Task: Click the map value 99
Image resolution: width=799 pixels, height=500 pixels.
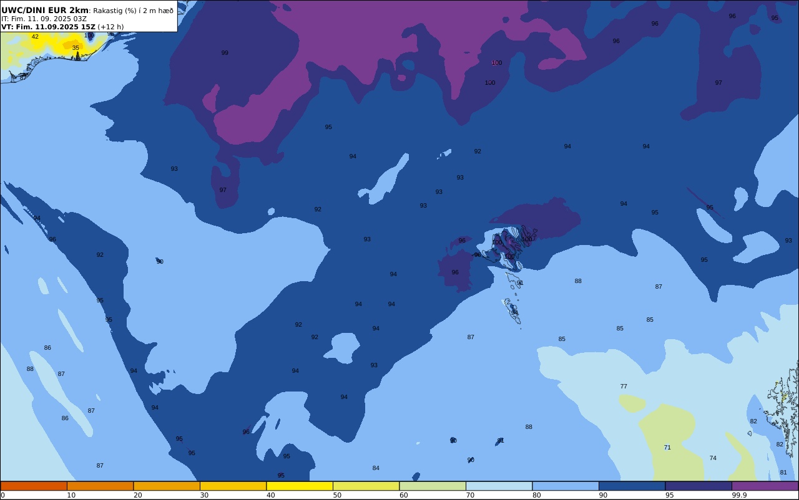Action: click(225, 53)
